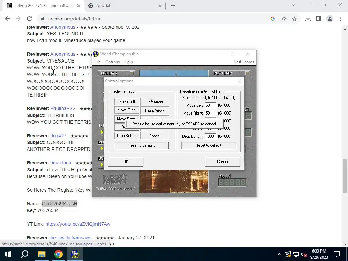Edit the Drop Bottom sensitivity field
Viewport: 348px width, 261px height.
[210, 136]
